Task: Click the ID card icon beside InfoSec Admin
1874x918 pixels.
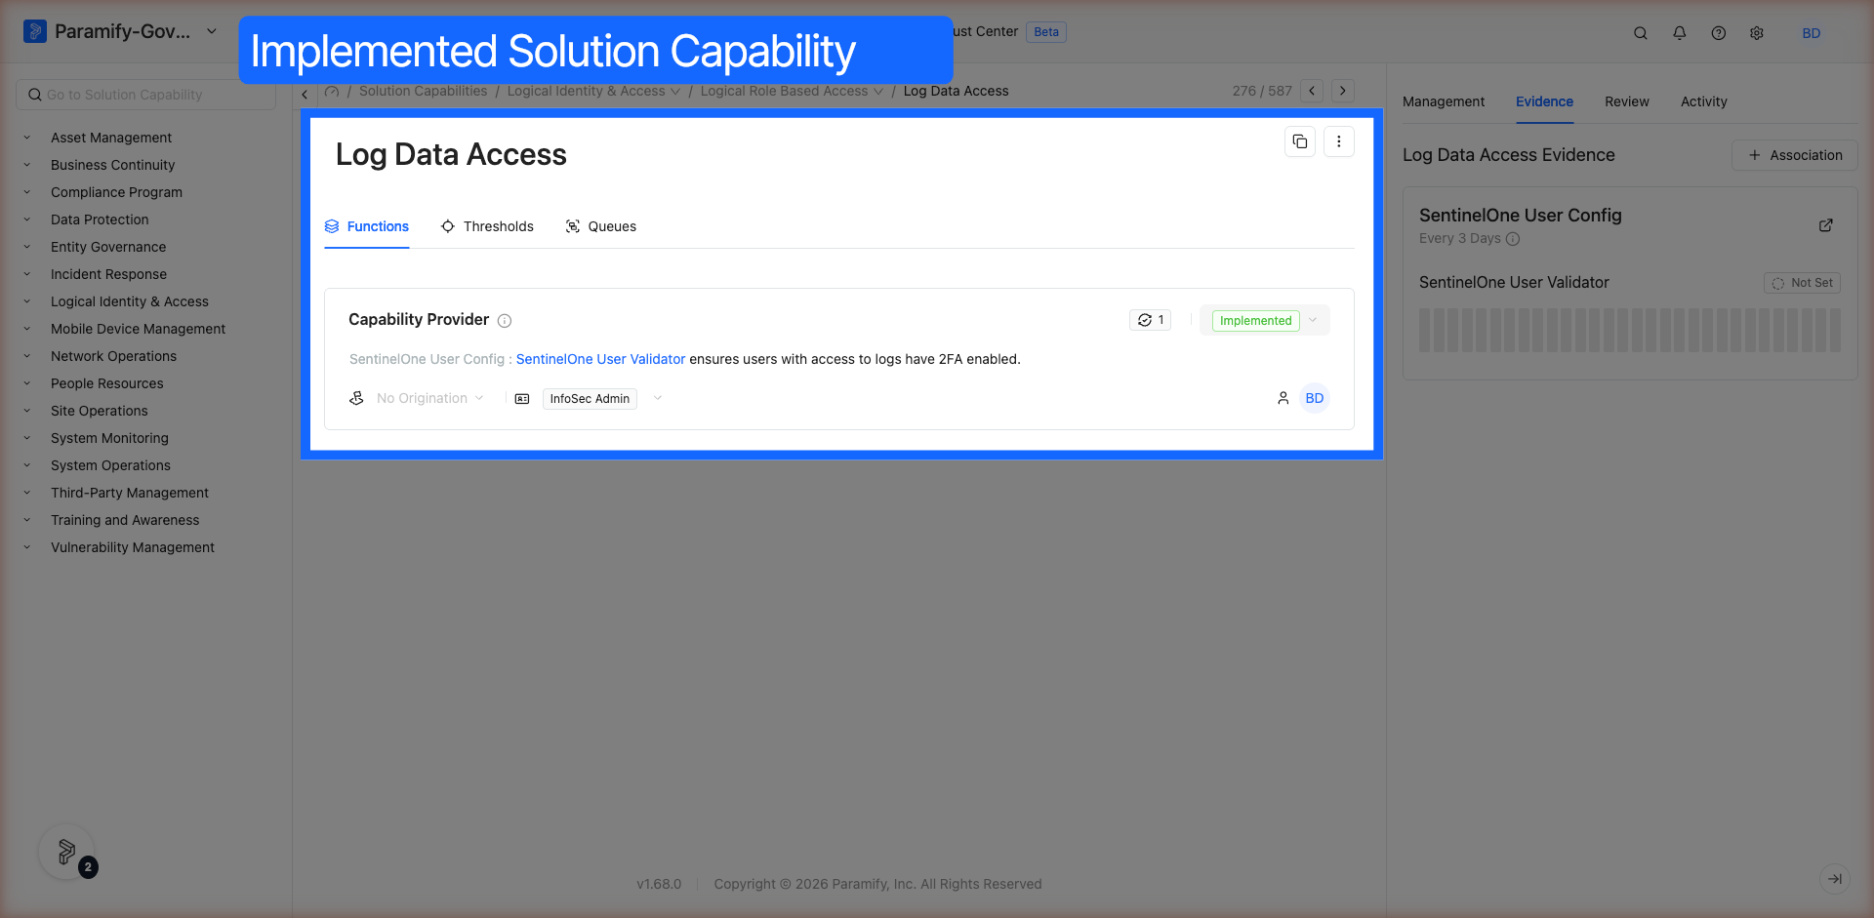Action: pyautogui.click(x=522, y=399)
